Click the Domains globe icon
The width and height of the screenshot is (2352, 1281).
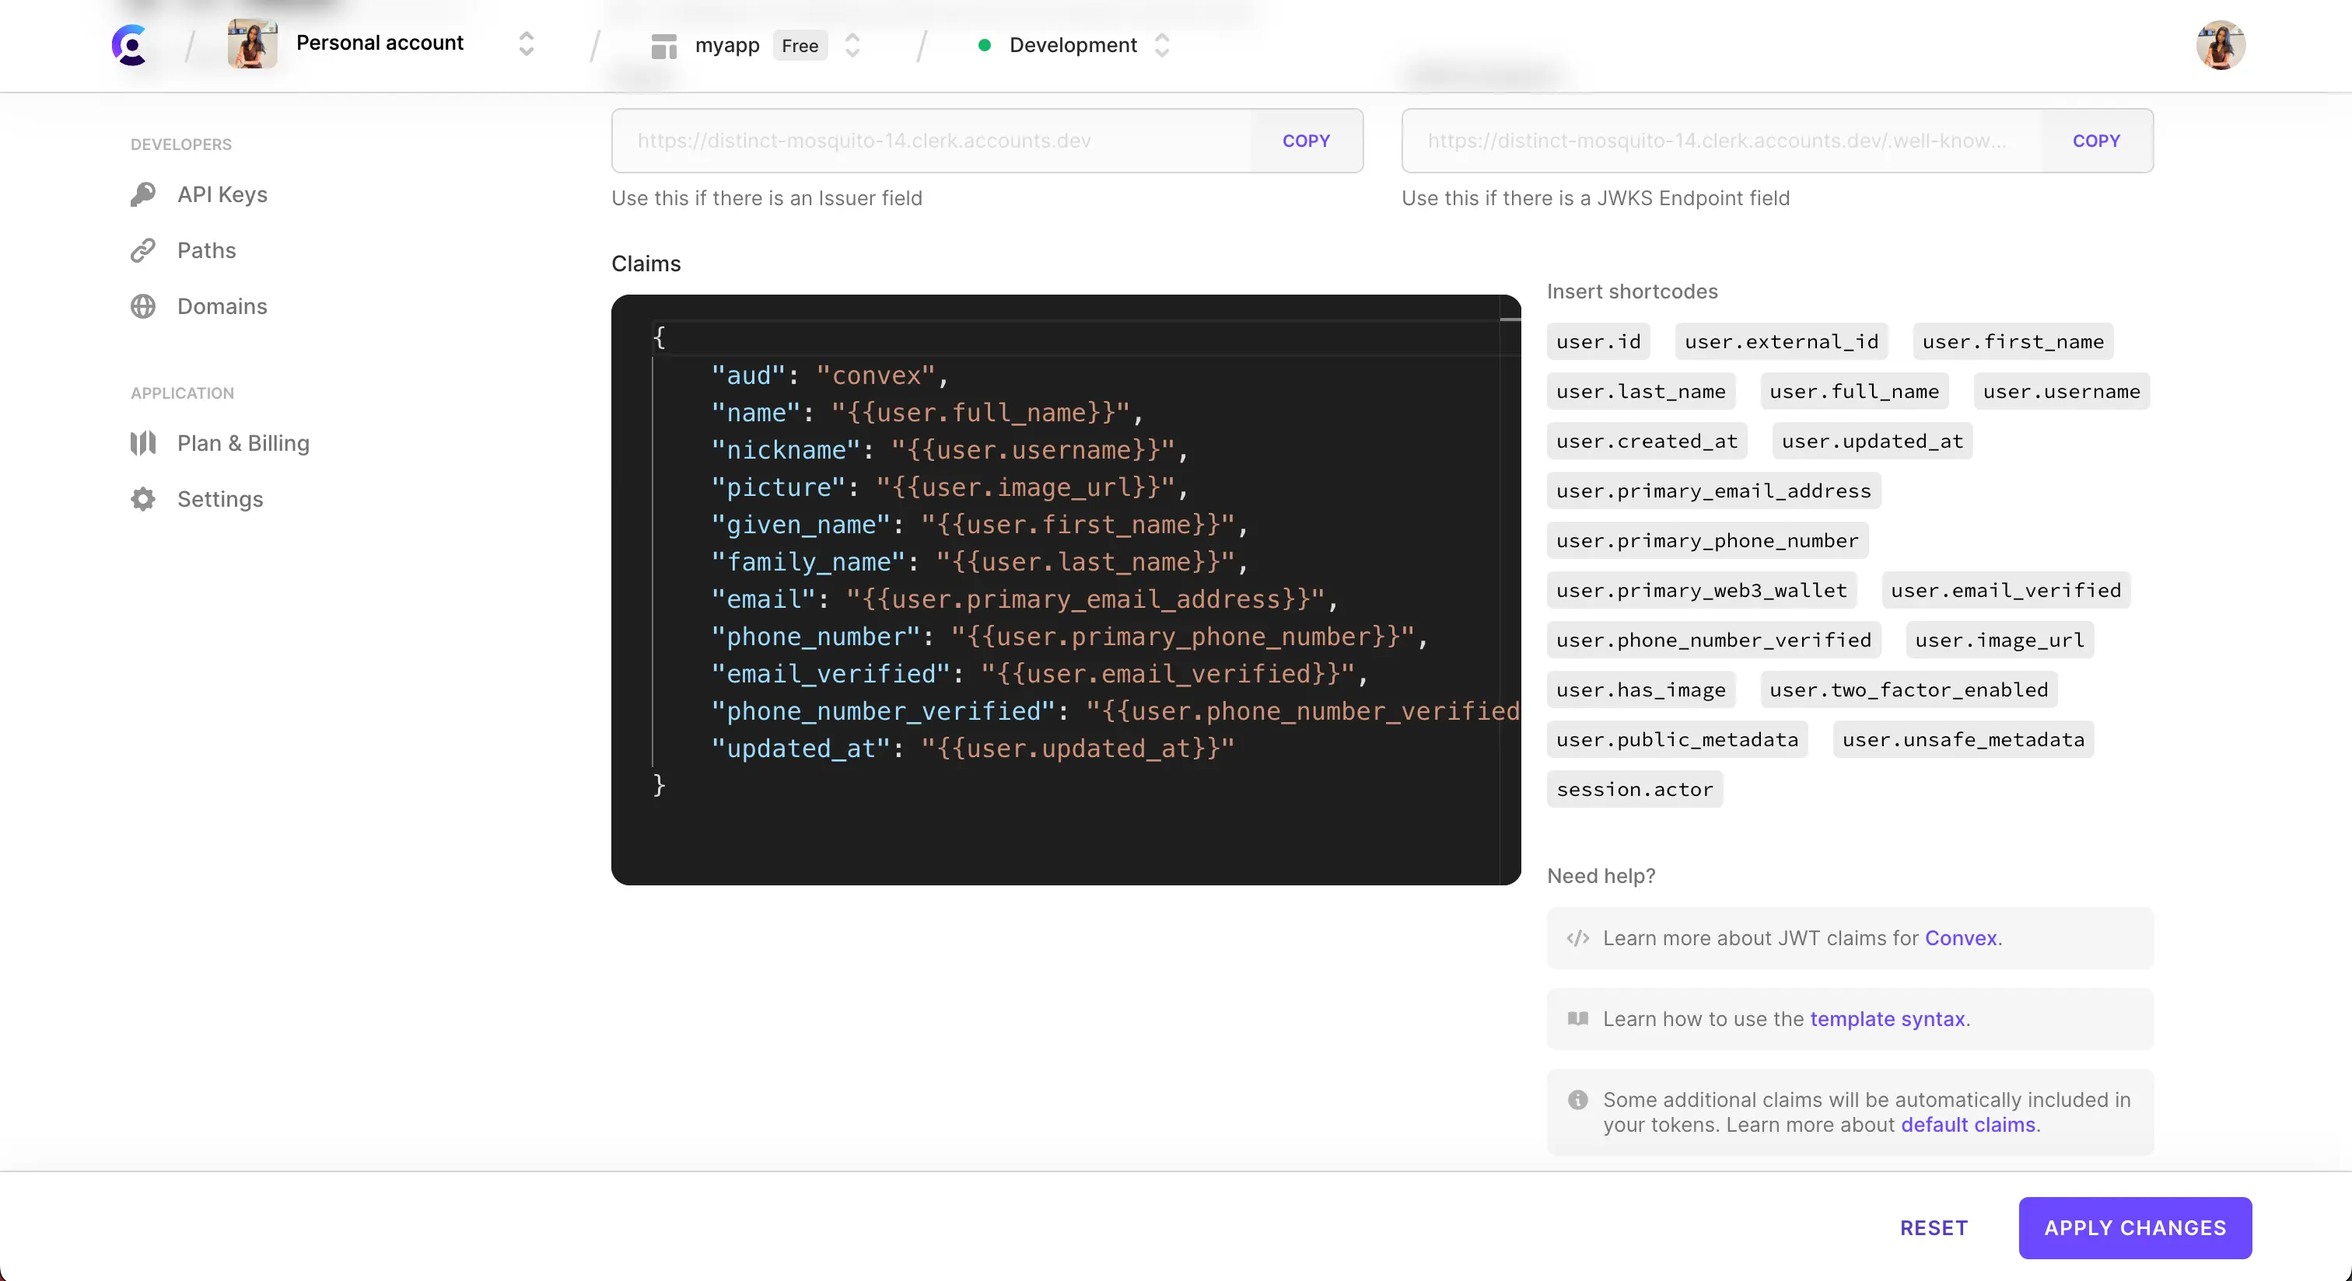[142, 306]
